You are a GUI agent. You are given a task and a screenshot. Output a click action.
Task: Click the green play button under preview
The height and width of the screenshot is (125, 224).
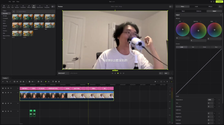pyautogui.click(x=118, y=73)
